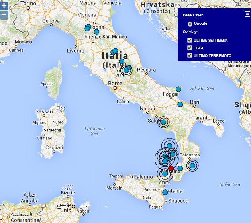Click the red latest earthquake marker

click(171, 168)
